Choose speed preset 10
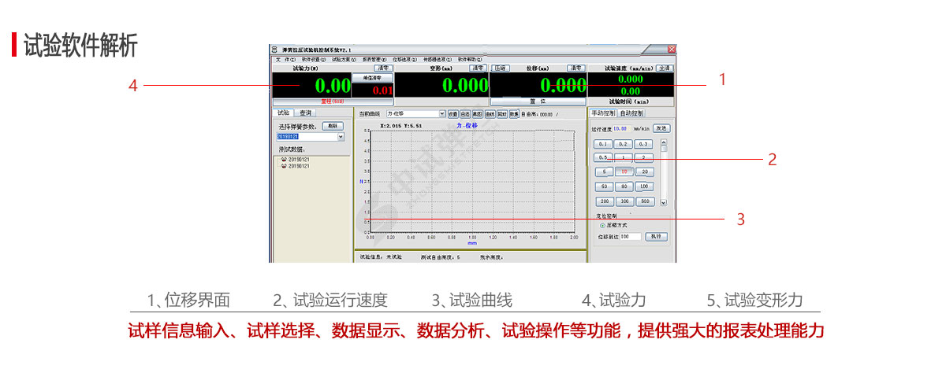The width and height of the screenshot is (946, 391). [x=624, y=172]
